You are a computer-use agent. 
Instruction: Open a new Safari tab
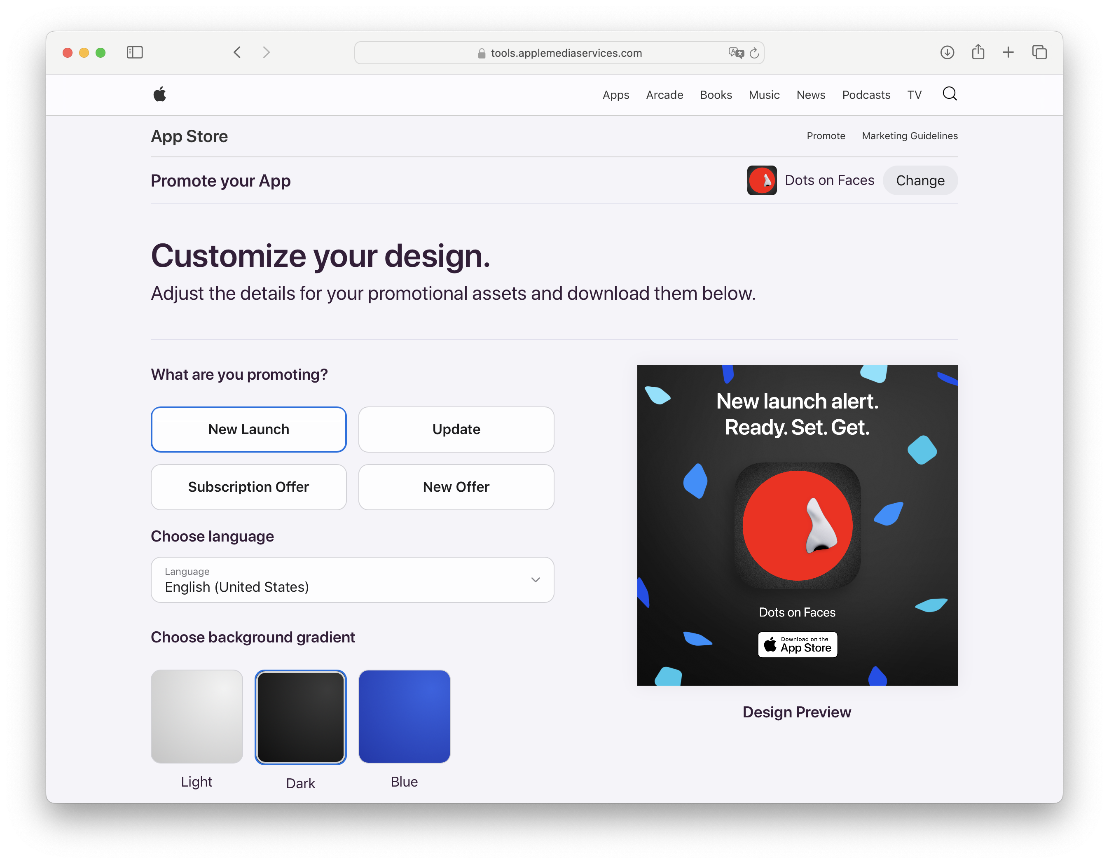click(1008, 52)
